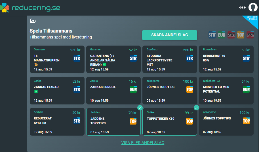Viewport: 259px width, 152px height.
Task: Filter by the red PC game icon
Action: click(250, 35)
